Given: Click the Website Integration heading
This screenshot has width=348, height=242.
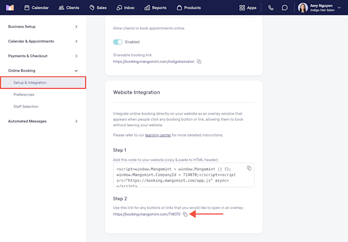Looking at the screenshot, I should pos(136,92).
